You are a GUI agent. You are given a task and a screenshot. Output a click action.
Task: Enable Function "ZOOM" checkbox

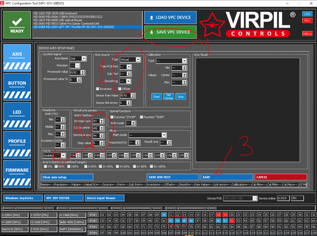click(112, 117)
